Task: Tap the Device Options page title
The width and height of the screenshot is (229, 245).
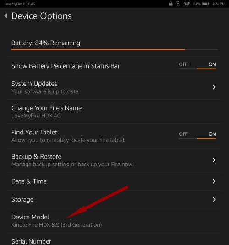Action: point(42,16)
